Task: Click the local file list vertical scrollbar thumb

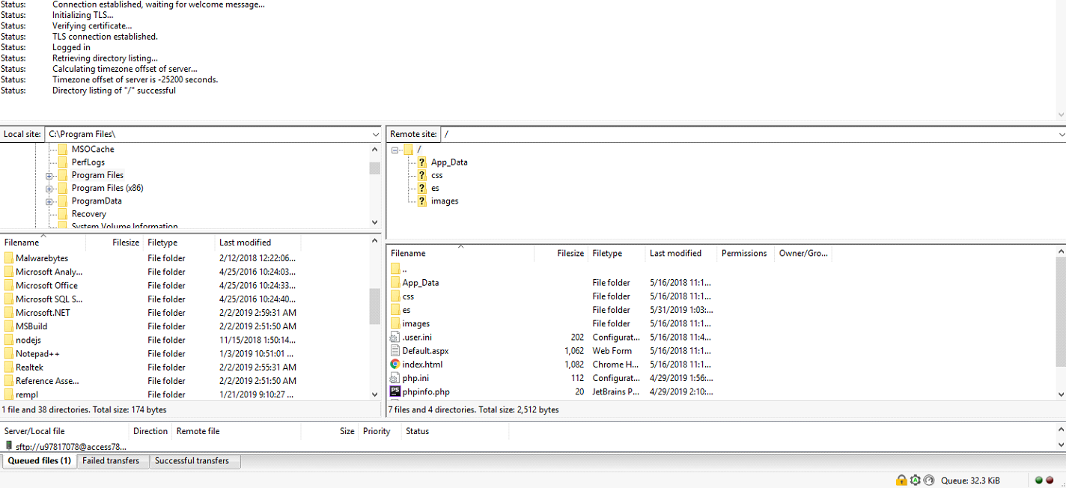Action: click(375, 306)
